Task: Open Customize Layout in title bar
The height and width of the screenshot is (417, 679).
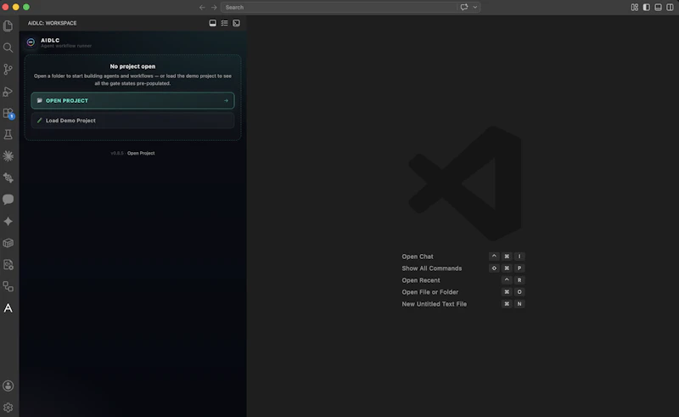Action: coord(634,8)
